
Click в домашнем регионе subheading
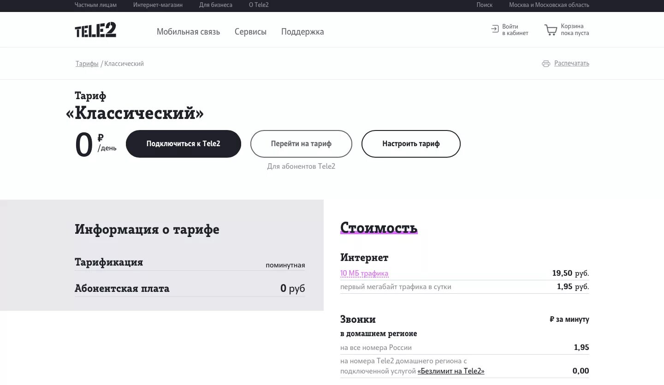point(379,333)
